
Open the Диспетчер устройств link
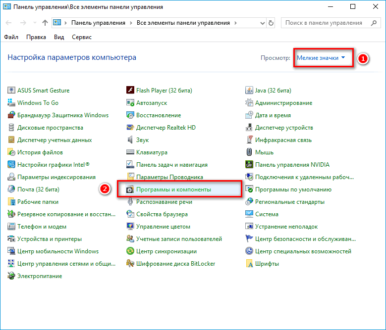click(x=283, y=128)
